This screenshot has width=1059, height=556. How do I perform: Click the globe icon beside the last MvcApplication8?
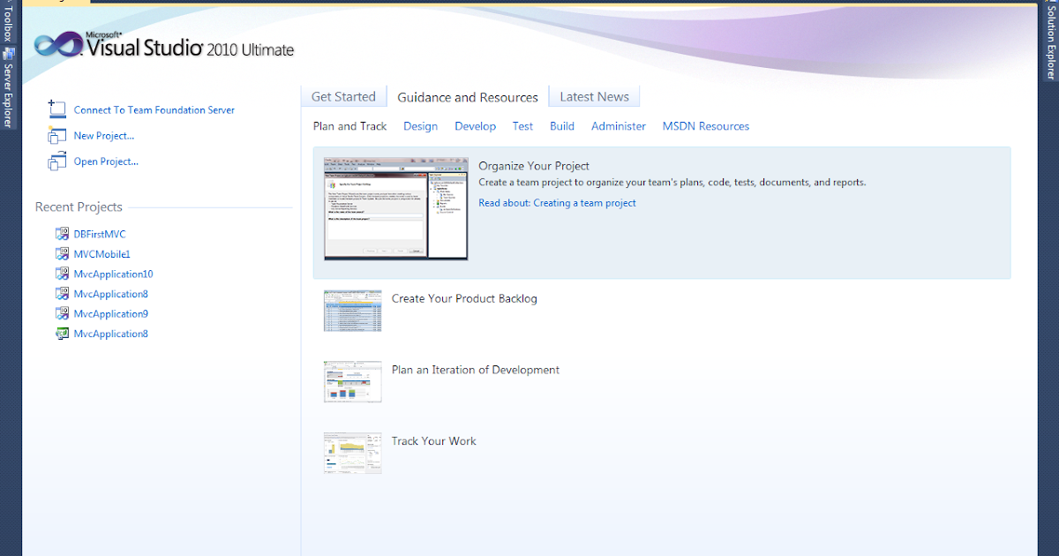pos(62,334)
